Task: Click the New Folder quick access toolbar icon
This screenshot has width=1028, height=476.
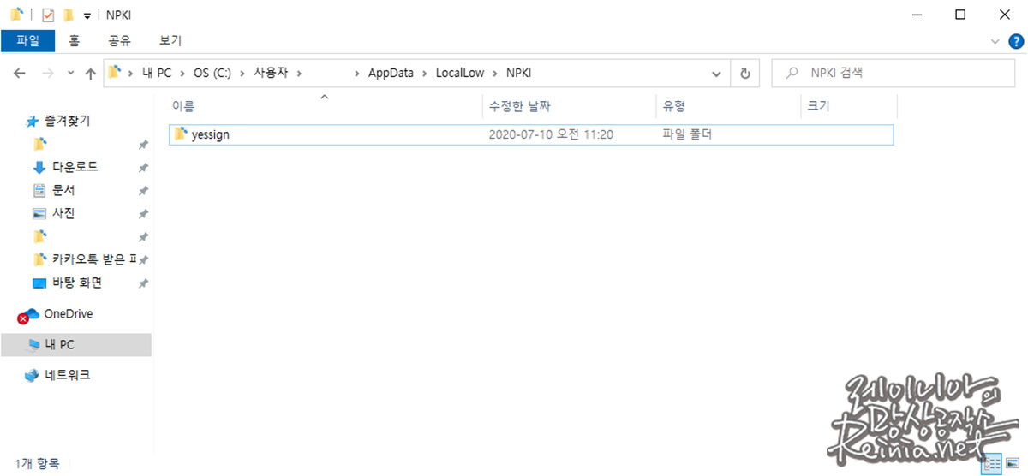Action: pos(68,15)
